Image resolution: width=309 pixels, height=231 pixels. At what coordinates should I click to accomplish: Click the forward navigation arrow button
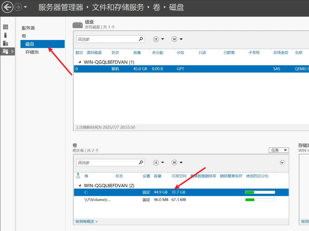point(18,7)
